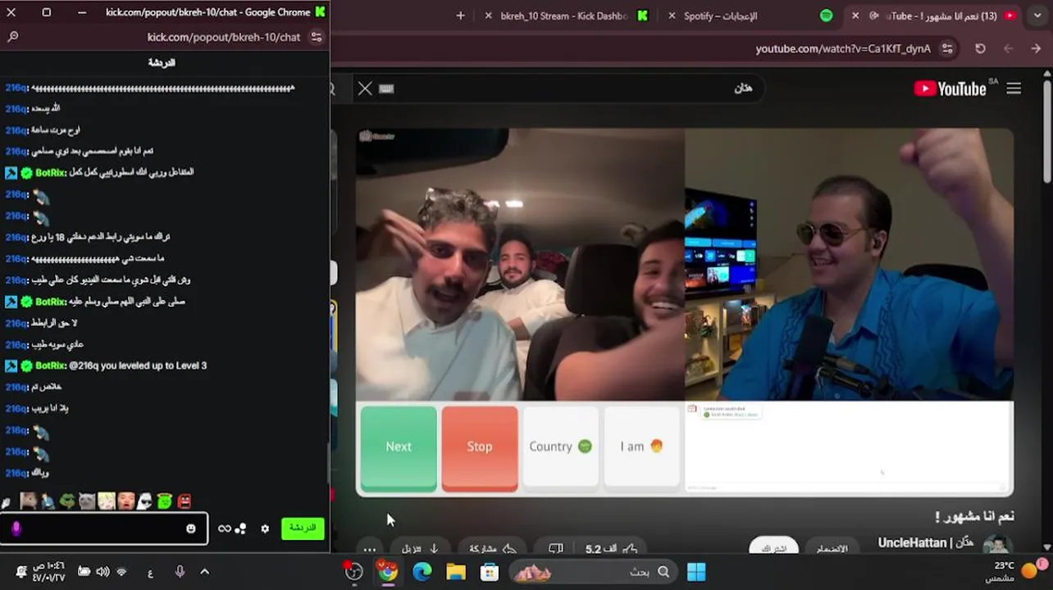Clear the YouTube search box with X
The image size is (1053, 590).
point(365,88)
